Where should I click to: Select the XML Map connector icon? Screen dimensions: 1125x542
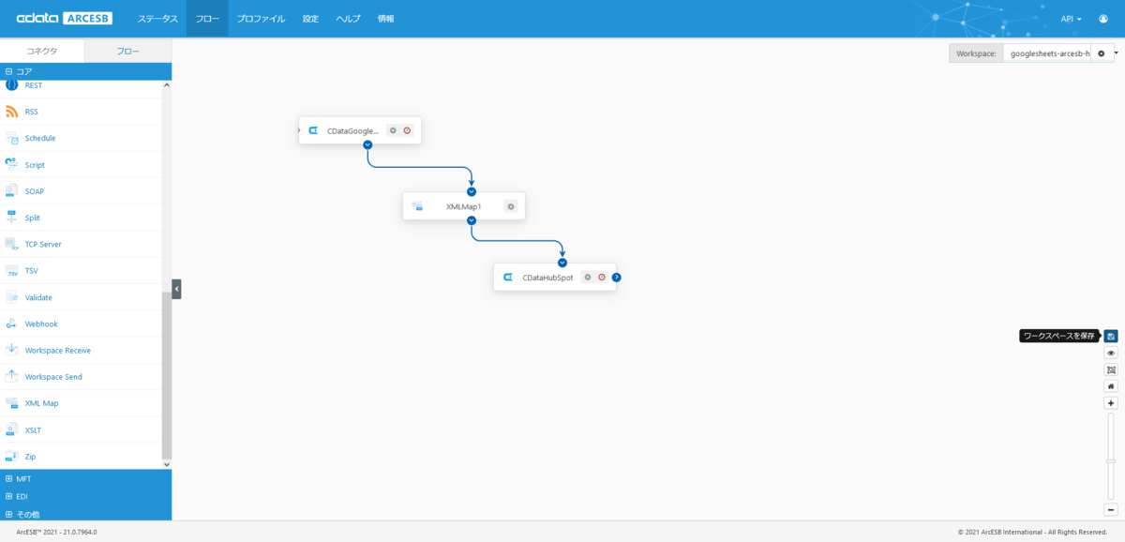pos(12,403)
